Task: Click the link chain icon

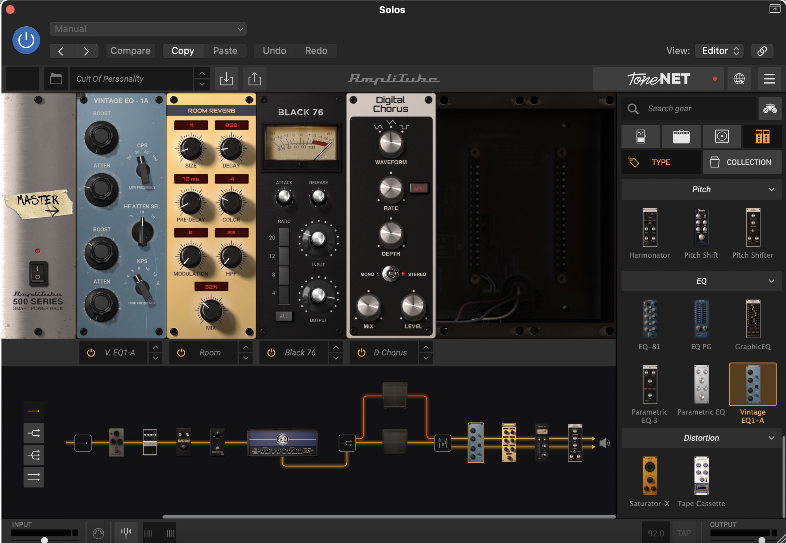Action: pos(762,51)
